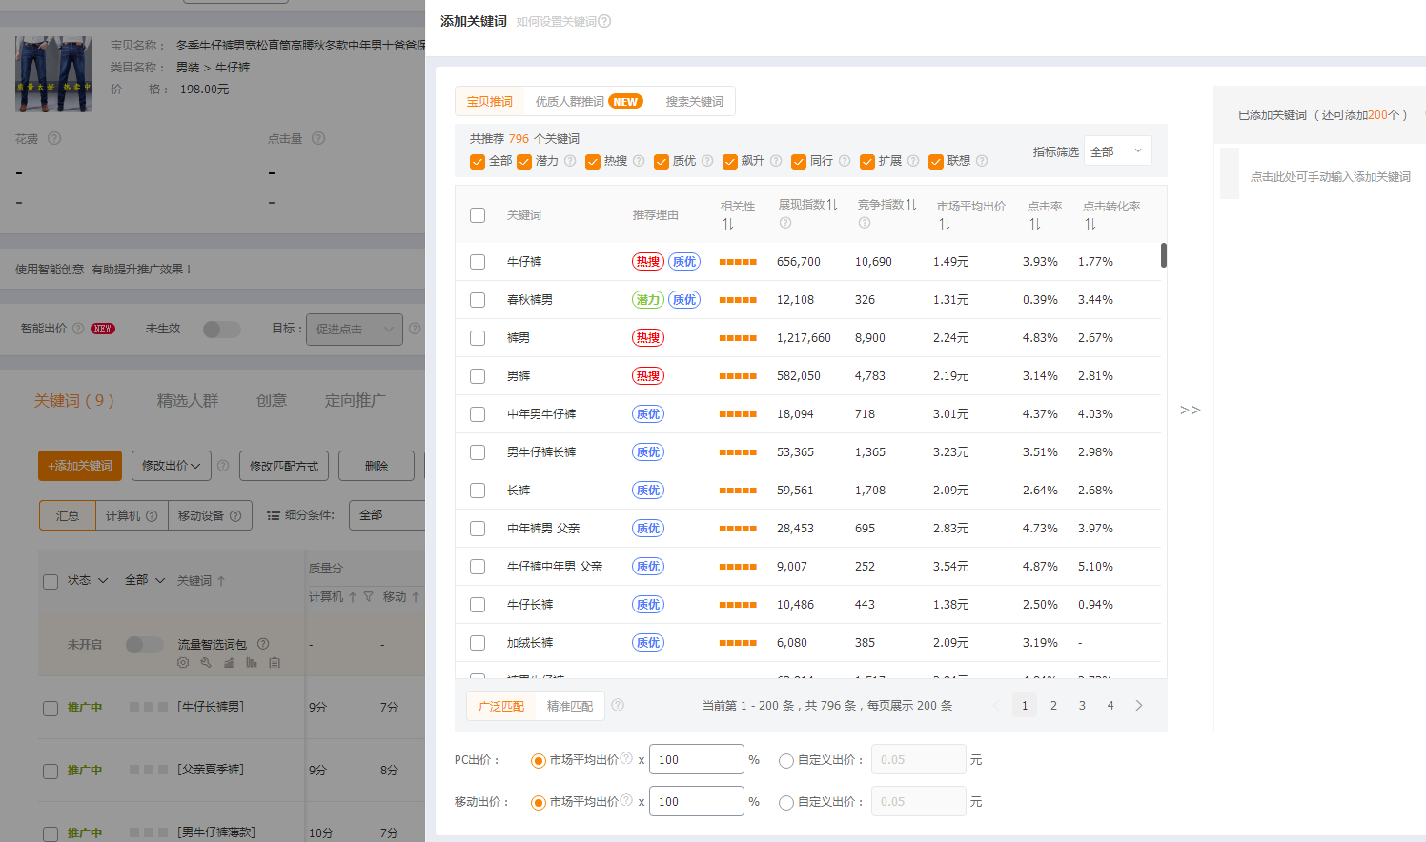Click the 展现指数 sort arrows icon

pyautogui.click(x=832, y=205)
